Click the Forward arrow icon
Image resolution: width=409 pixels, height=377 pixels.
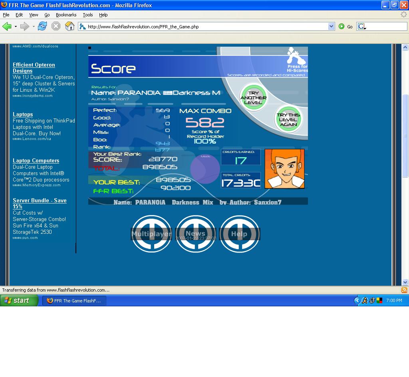(25, 26)
